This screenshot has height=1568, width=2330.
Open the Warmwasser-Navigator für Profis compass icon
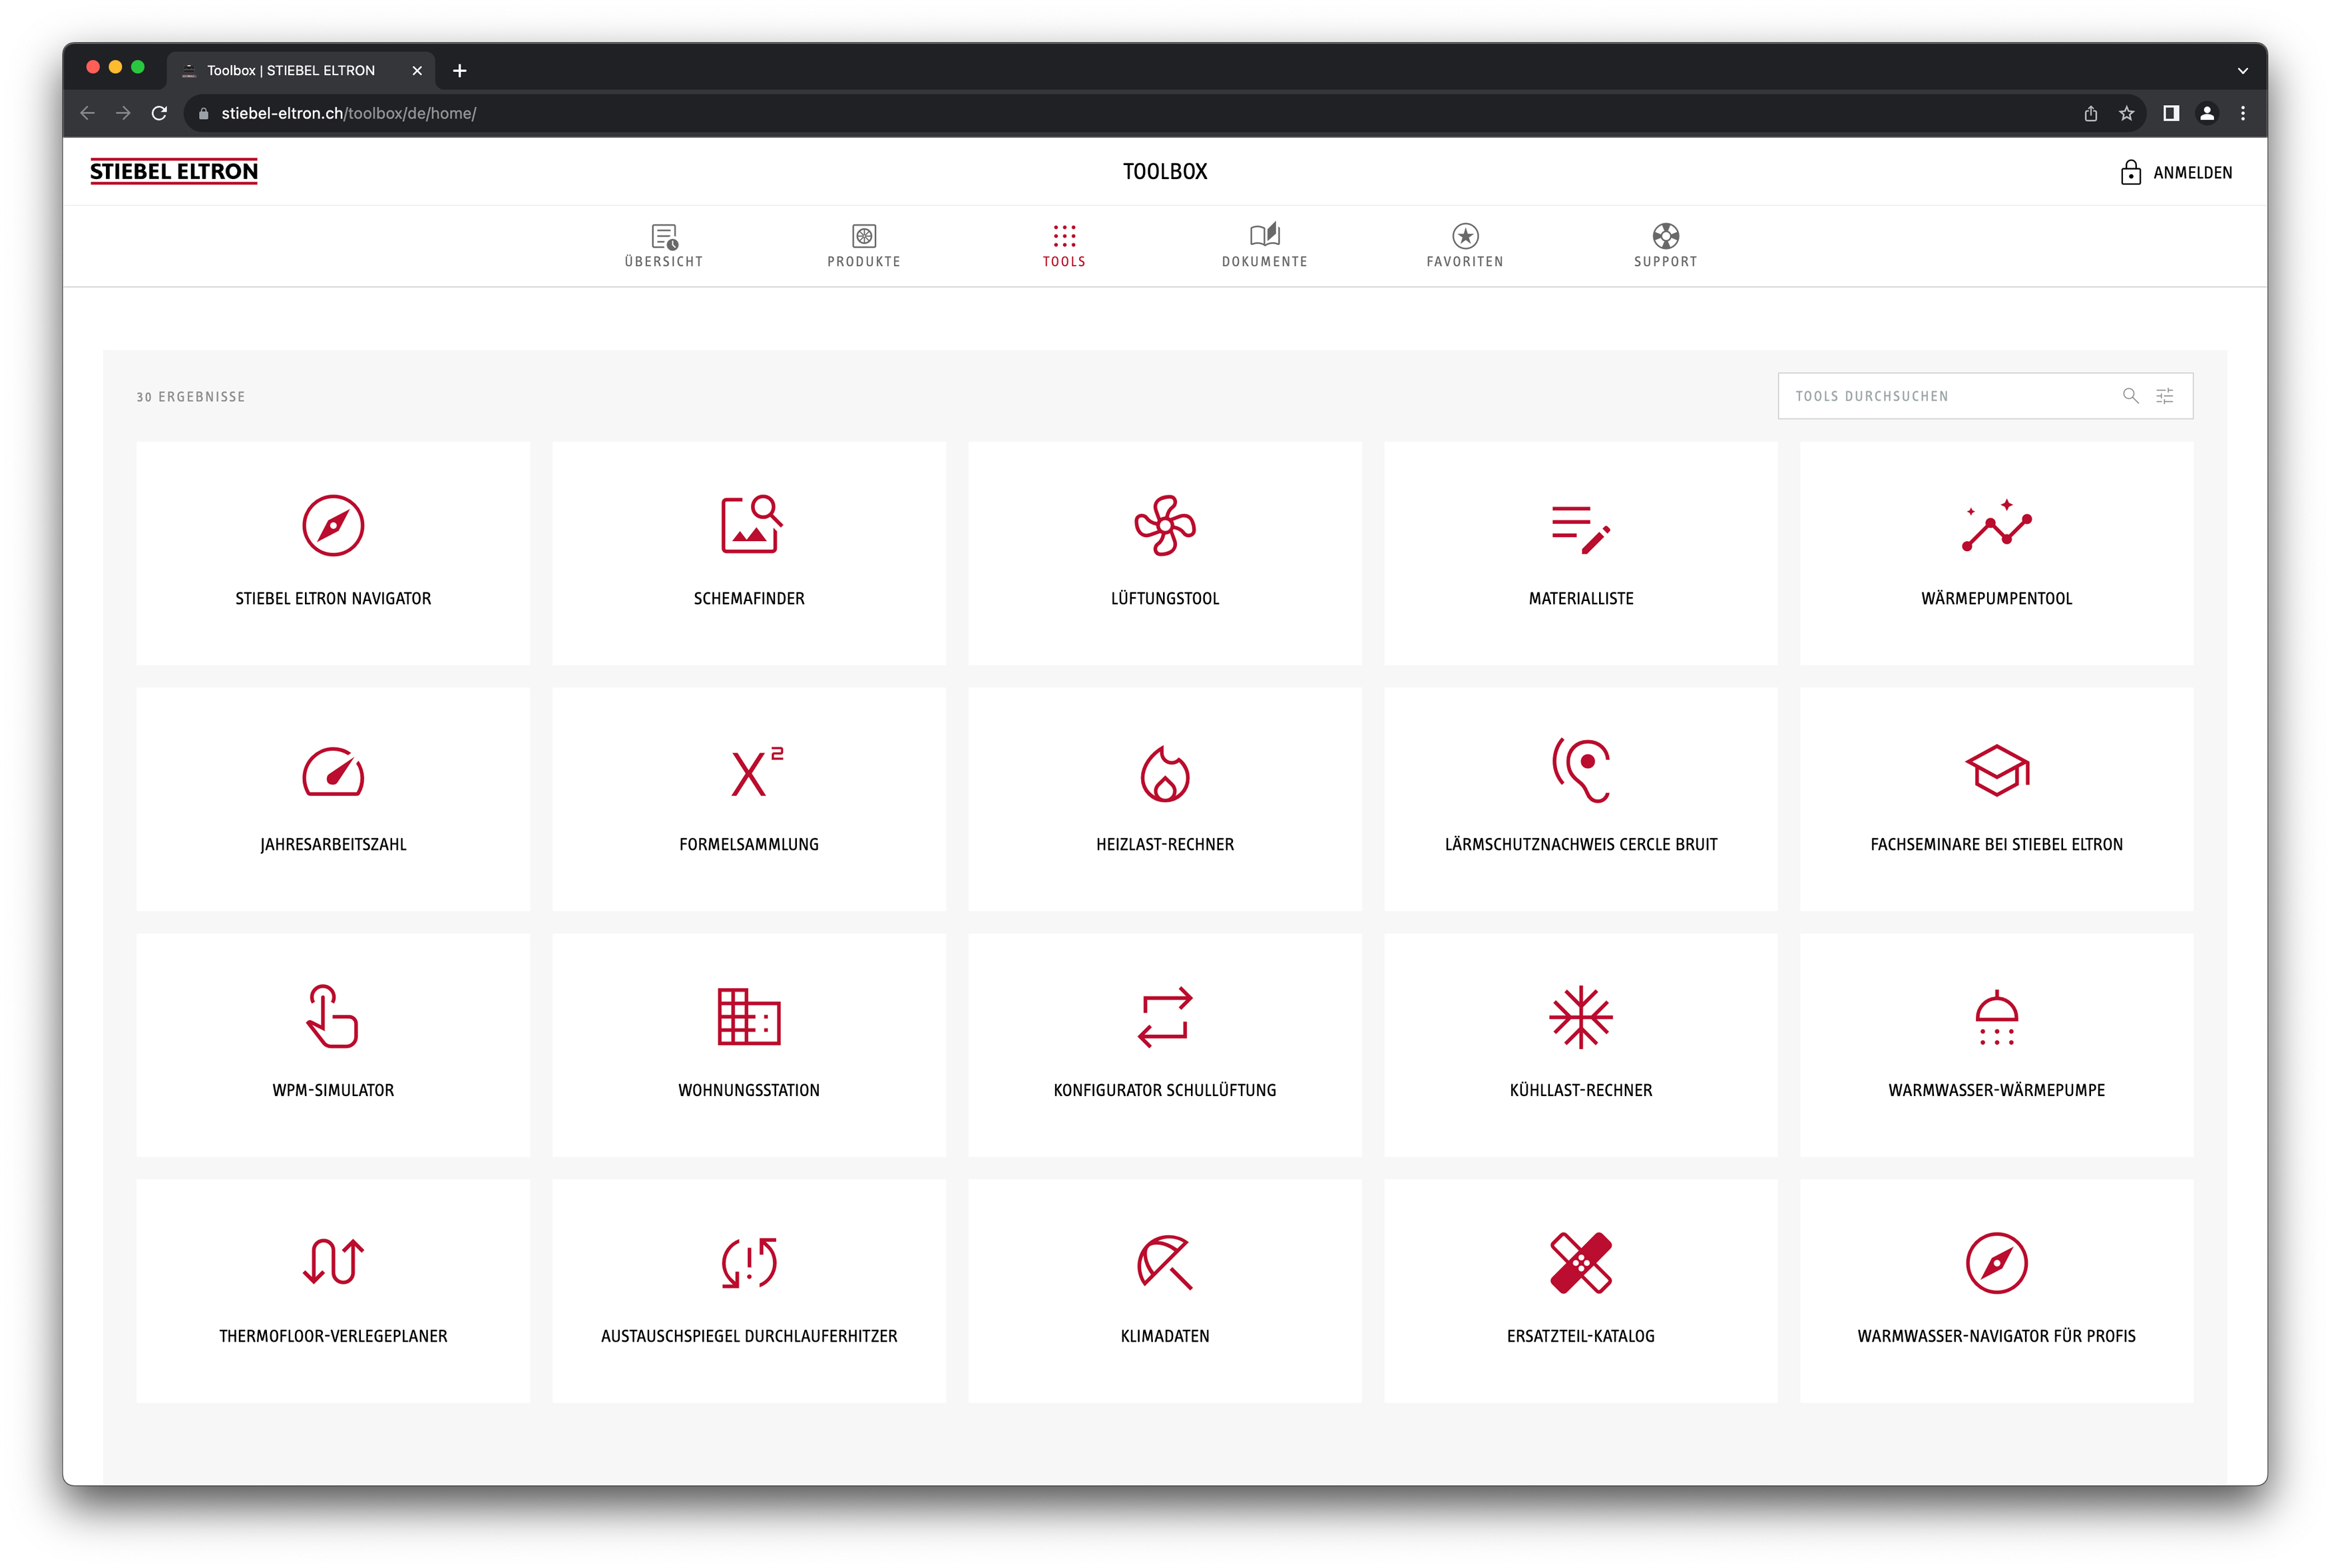tap(1996, 1262)
